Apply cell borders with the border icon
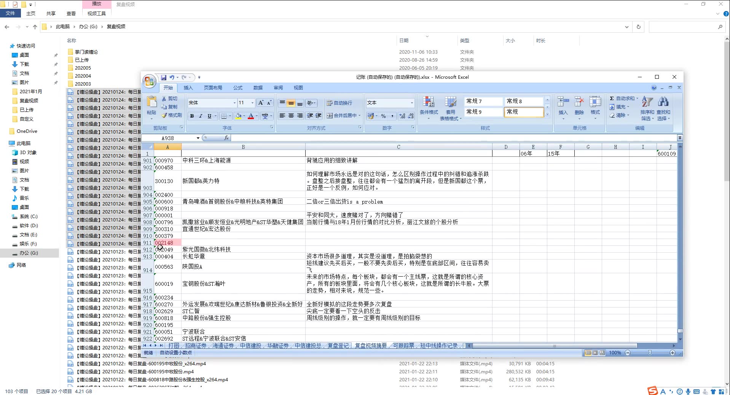This screenshot has width=730, height=395. [224, 116]
